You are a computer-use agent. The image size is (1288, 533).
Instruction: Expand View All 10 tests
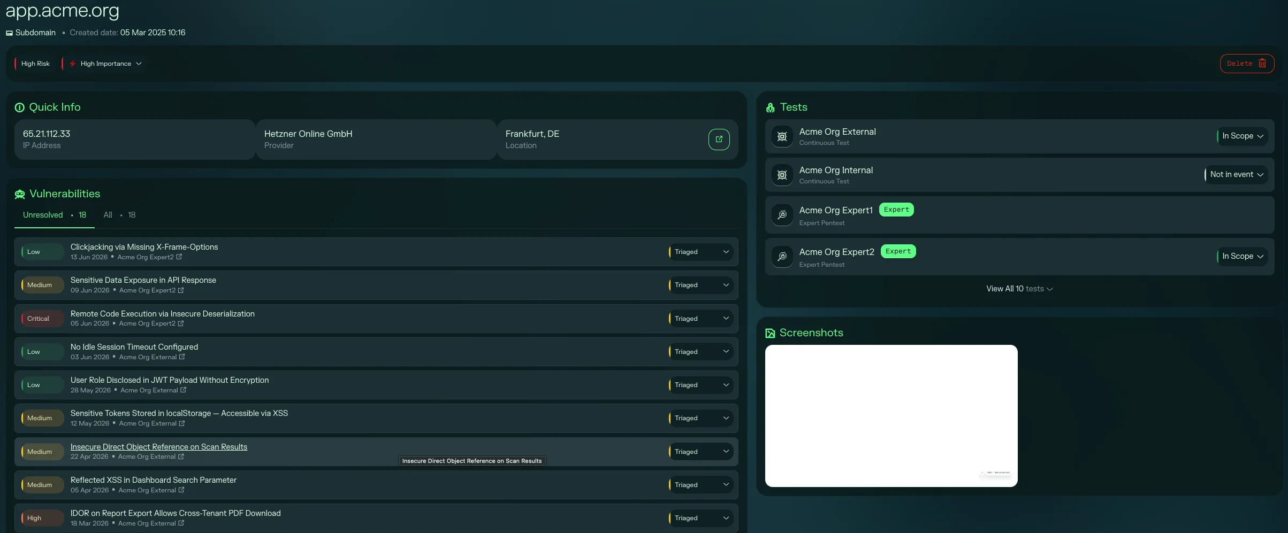1019,289
